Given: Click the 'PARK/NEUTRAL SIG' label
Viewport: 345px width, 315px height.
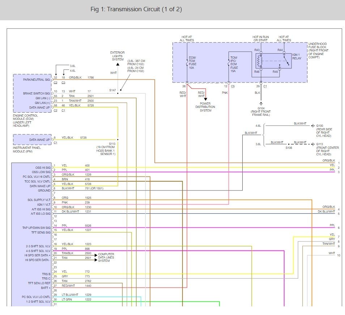Looking at the screenshot, I should pos(37,80).
